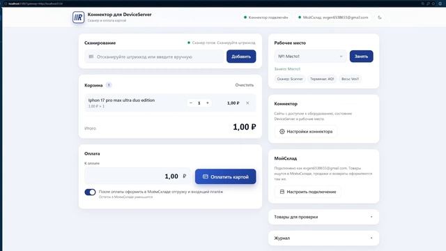Click the logout icon in the header

coord(379,17)
